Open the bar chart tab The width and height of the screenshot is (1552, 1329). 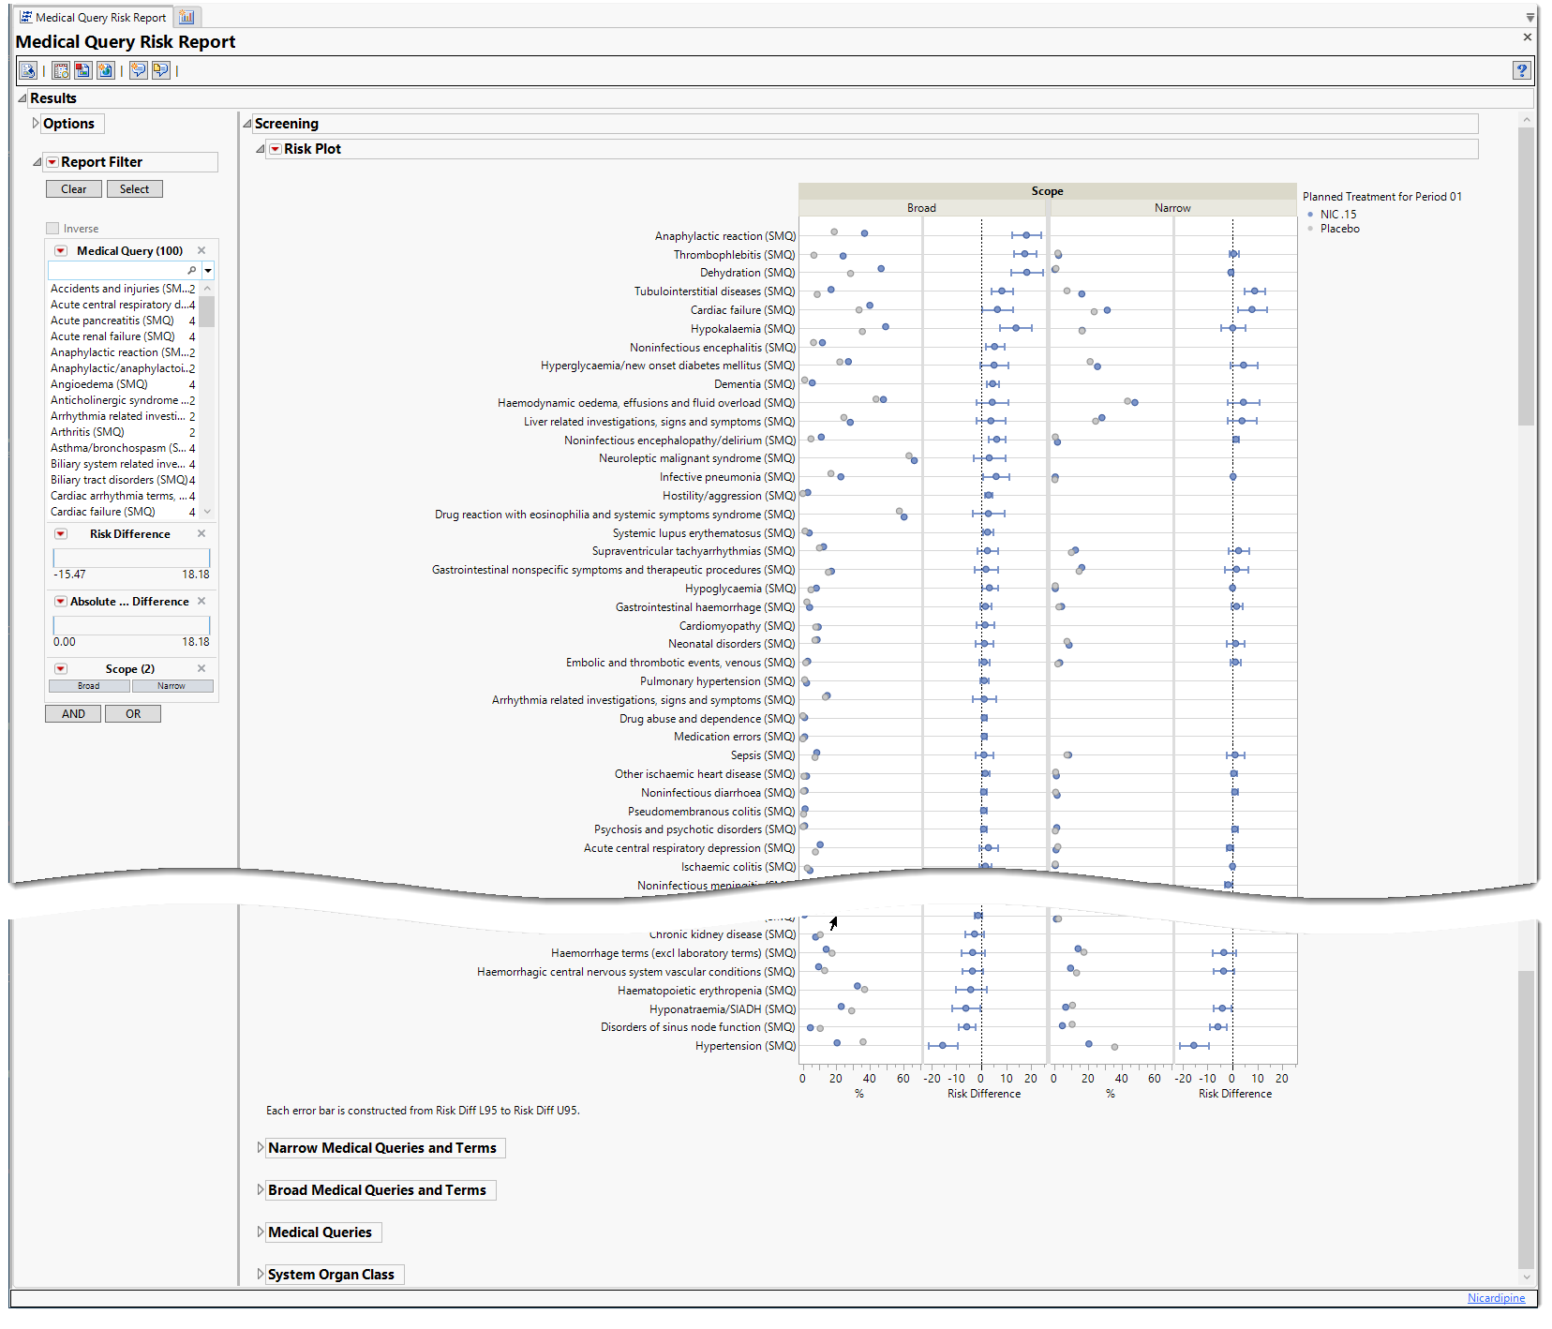[187, 17]
